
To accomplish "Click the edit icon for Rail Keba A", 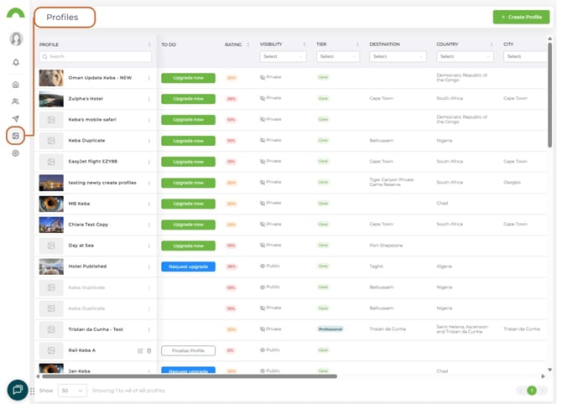I will click(x=140, y=350).
